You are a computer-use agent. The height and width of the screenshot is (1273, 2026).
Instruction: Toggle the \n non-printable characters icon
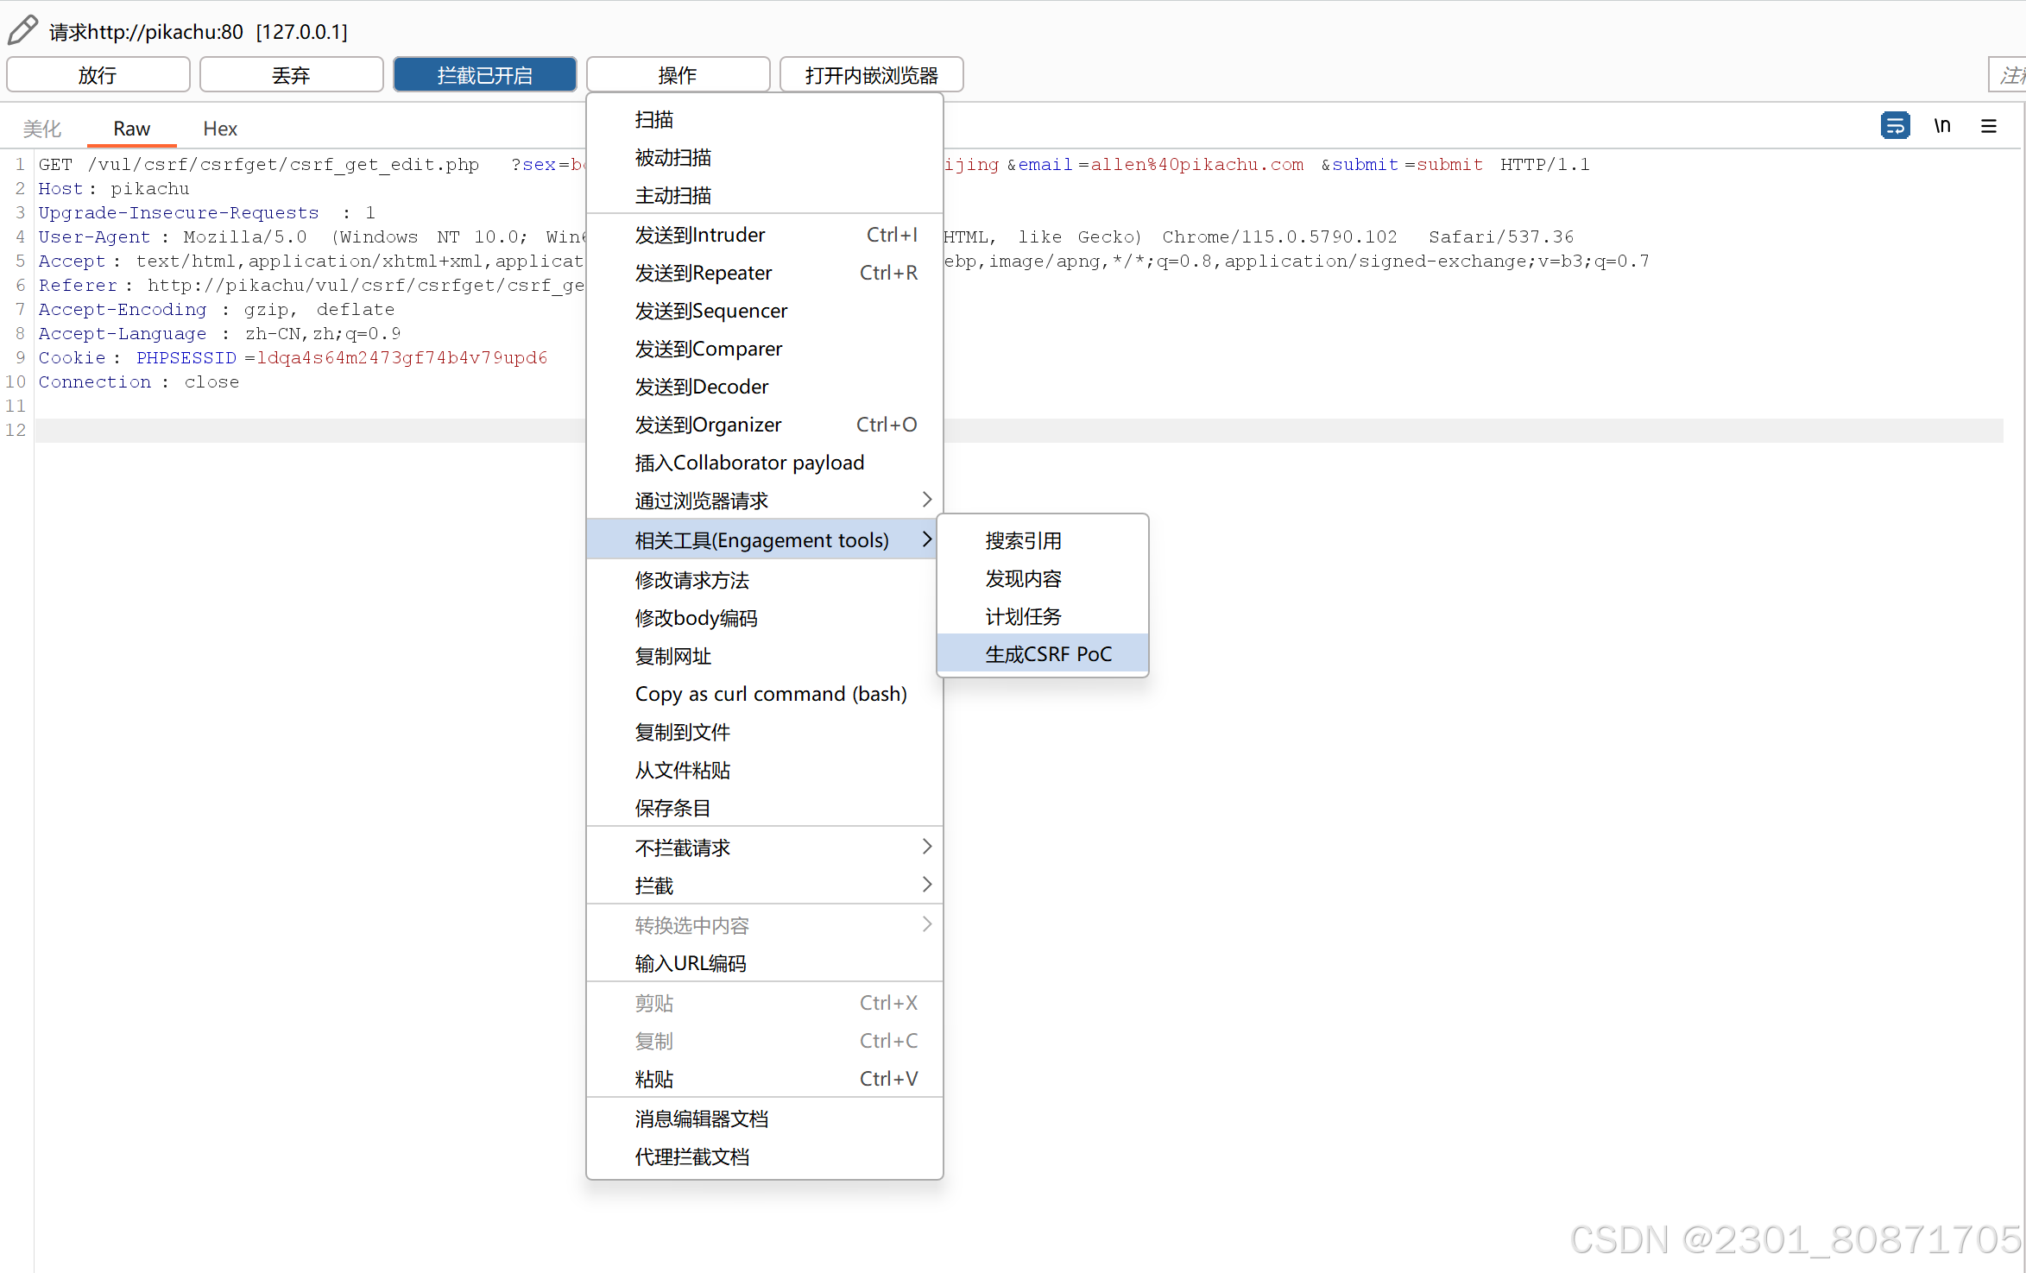pos(1942,126)
